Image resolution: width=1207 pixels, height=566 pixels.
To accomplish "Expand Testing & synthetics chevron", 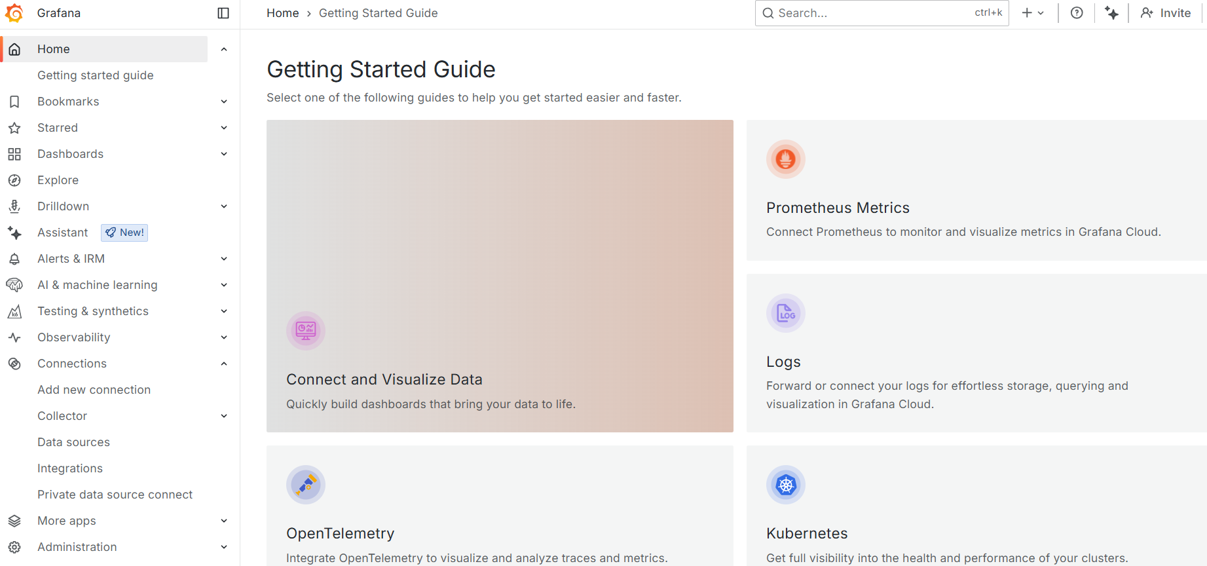I will [224, 311].
